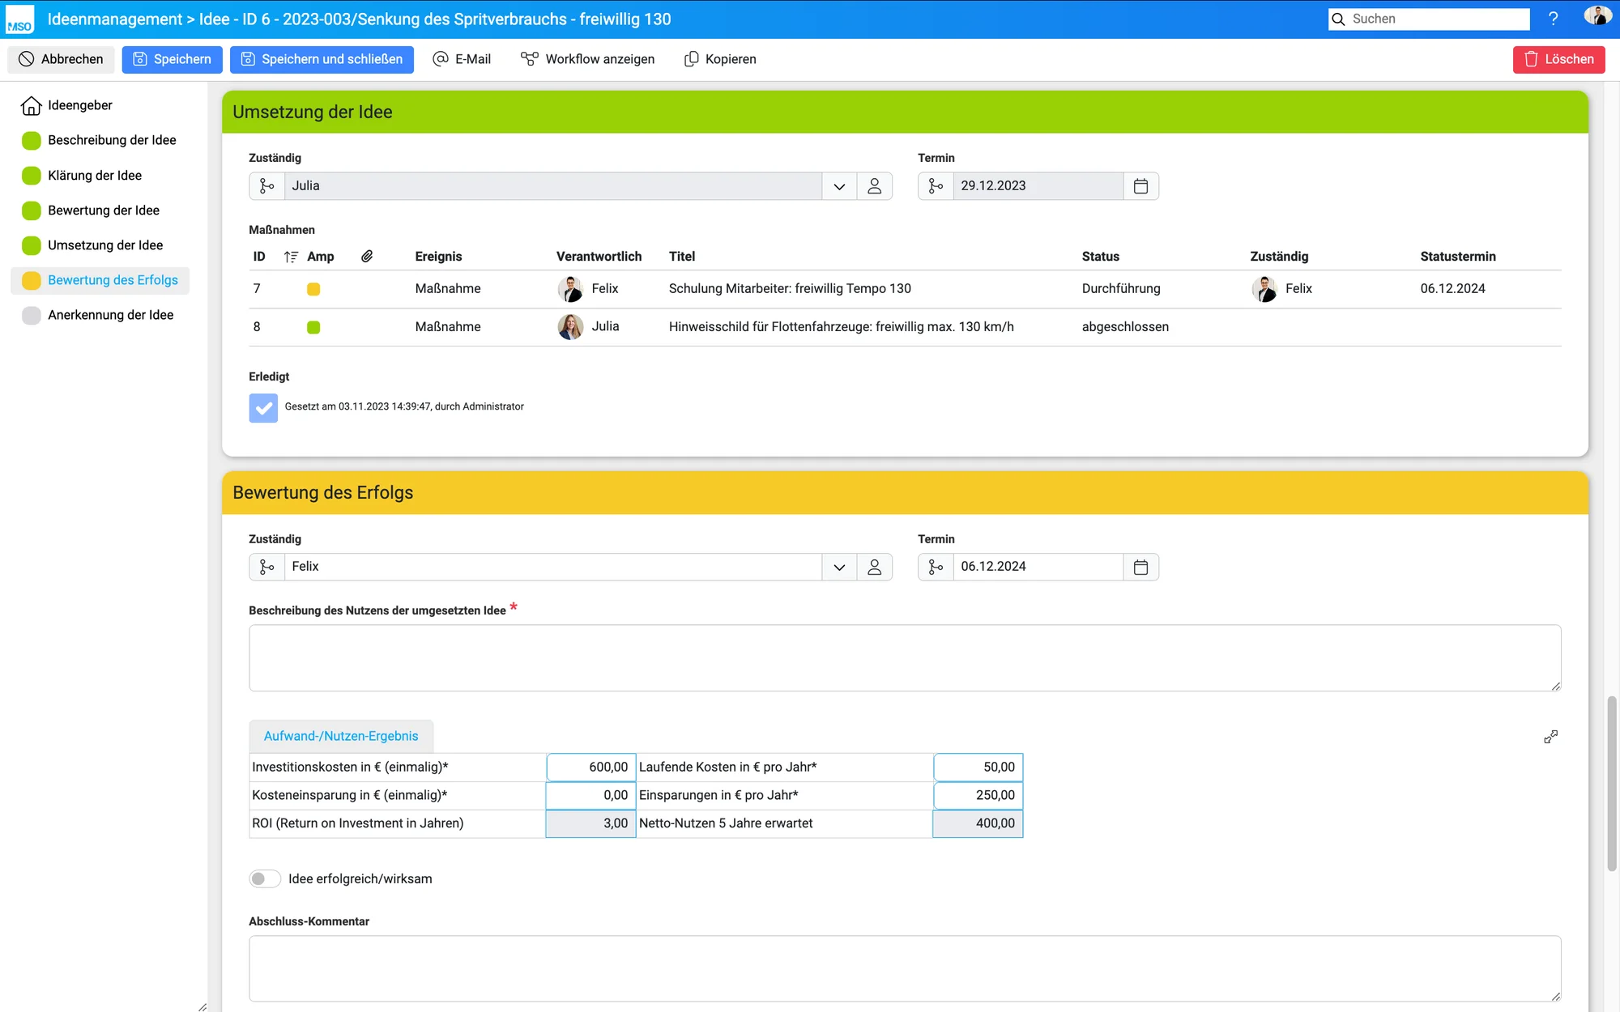This screenshot has height=1012, width=1620.
Task: Click the attachment paperclip column header
Action: pos(367,256)
